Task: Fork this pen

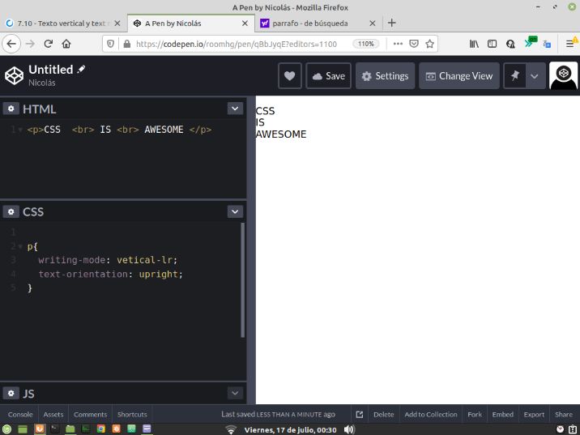Action: [475, 414]
